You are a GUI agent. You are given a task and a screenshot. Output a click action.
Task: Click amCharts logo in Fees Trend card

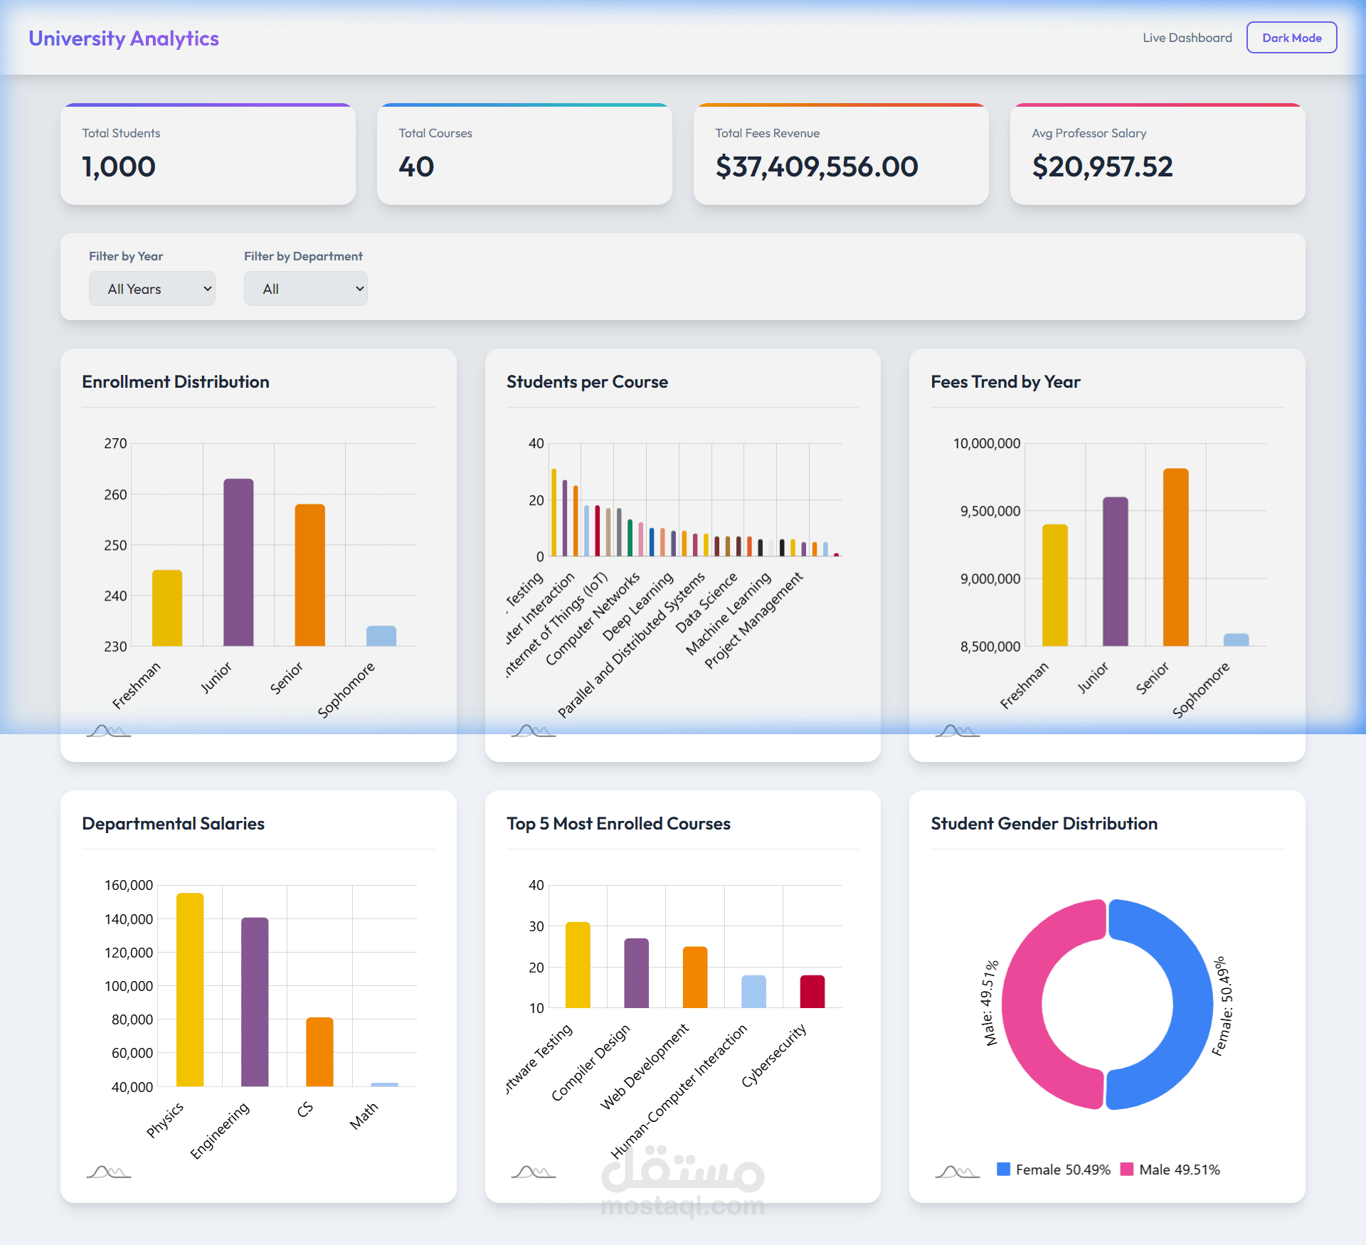coord(958,731)
